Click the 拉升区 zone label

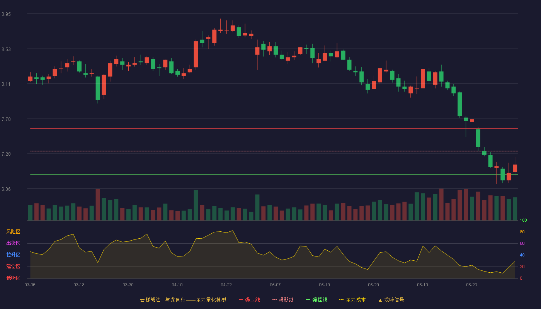coord(13,255)
